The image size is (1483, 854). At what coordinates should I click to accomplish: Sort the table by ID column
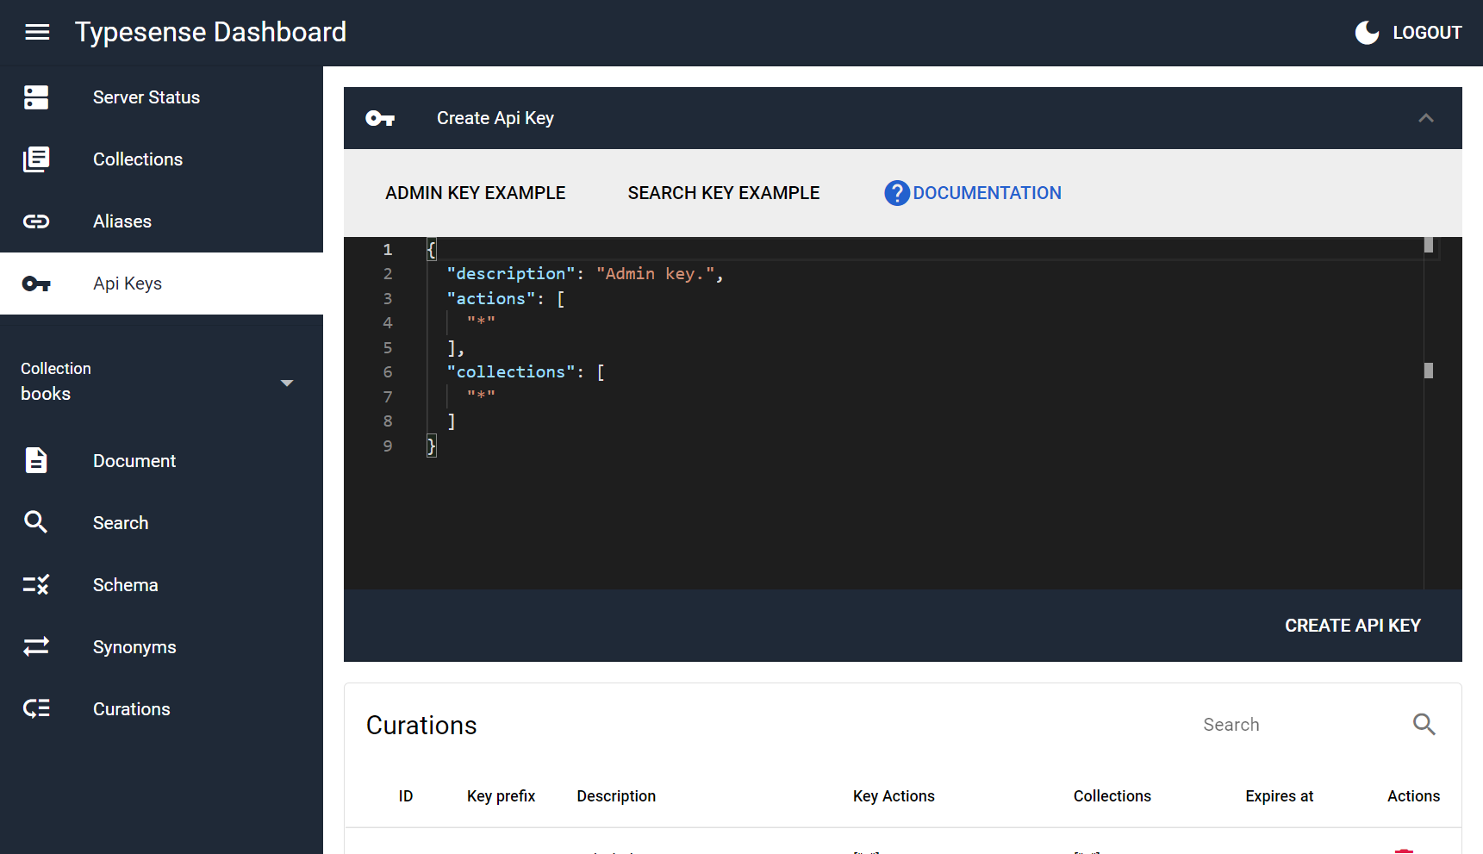click(406, 796)
